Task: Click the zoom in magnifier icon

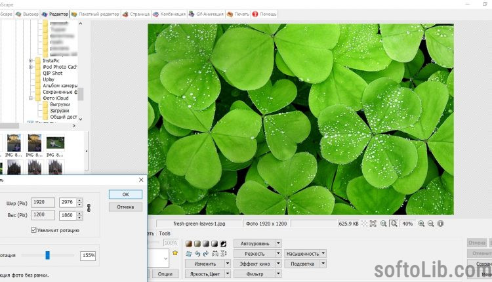Action: pyautogui.click(x=421, y=224)
